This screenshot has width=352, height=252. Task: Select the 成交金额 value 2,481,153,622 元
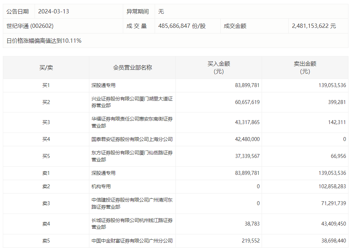click(x=314, y=26)
